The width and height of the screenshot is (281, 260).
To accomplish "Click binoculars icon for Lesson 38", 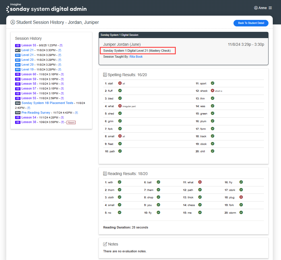I will [63, 122].
